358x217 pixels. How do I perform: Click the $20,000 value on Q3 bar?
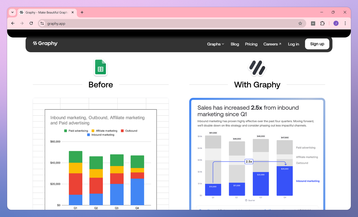(x=261, y=175)
